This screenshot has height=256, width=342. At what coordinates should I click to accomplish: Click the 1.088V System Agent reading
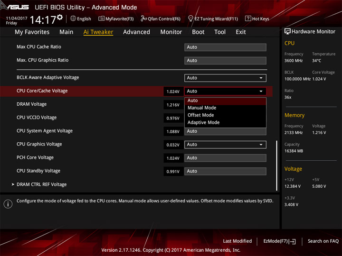(x=173, y=131)
